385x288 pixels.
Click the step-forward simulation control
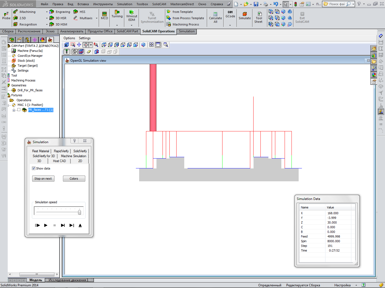click(x=63, y=225)
